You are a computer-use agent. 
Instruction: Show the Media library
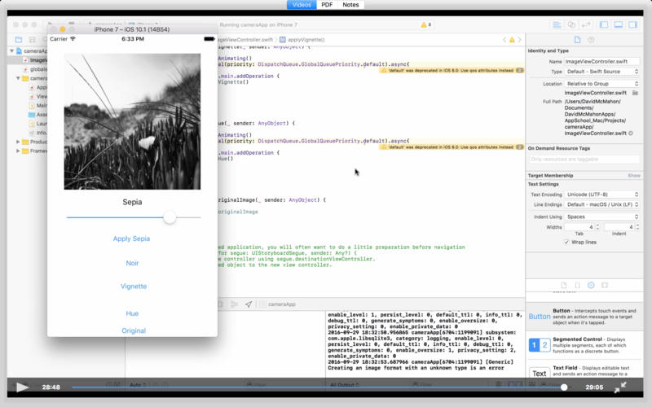pyautogui.click(x=605, y=286)
